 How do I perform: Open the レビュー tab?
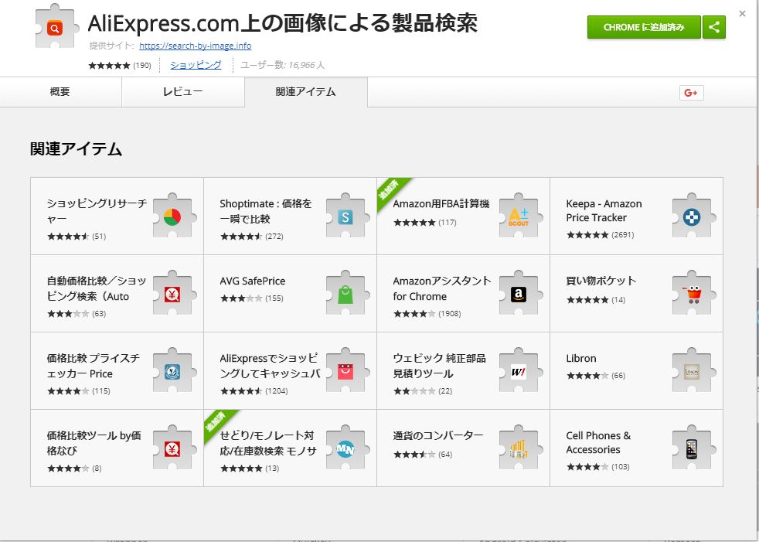(183, 92)
